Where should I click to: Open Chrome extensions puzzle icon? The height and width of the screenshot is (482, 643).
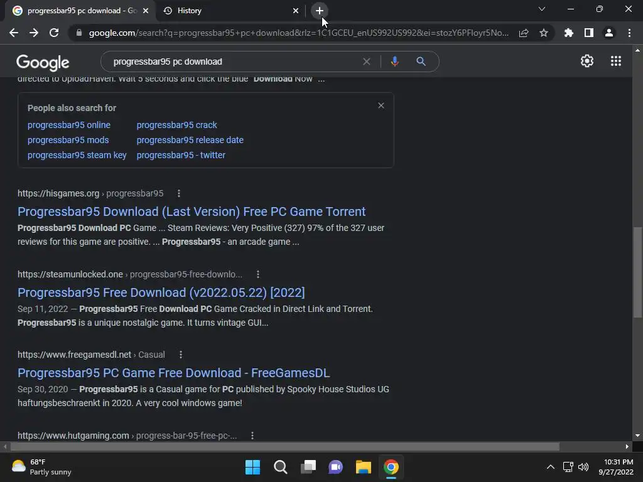[569, 33]
